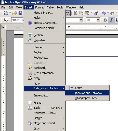Screen dimensions: 118x131
Task: Click the Save floppy disk icon
Action: (20, 13)
